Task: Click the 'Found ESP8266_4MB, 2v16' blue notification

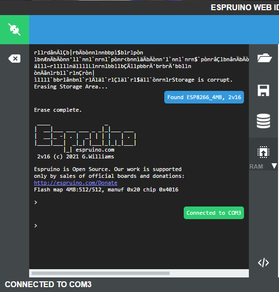Action: pos(204,97)
